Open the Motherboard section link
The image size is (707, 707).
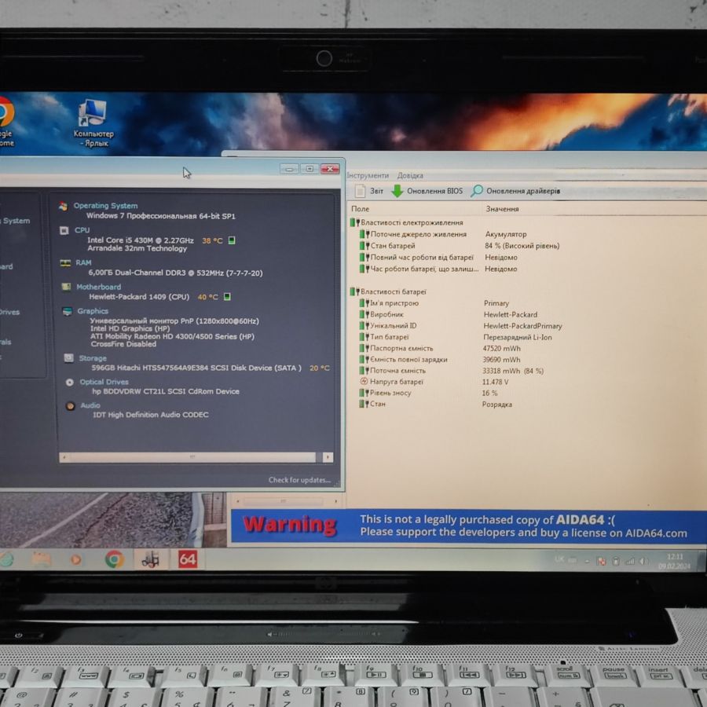tap(99, 287)
